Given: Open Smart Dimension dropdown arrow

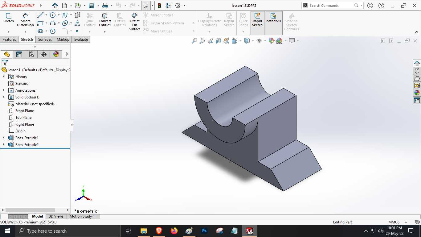Looking at the screenshot, I should coord(25,32).
